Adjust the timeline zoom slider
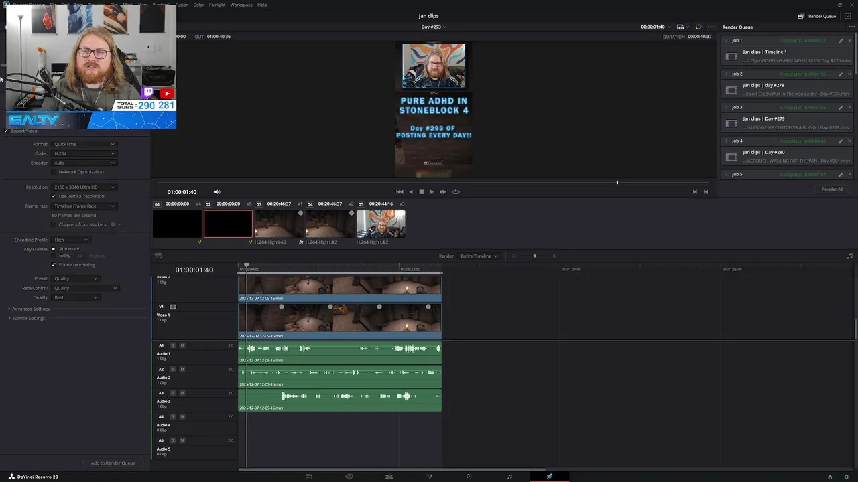 click(534, 256)
